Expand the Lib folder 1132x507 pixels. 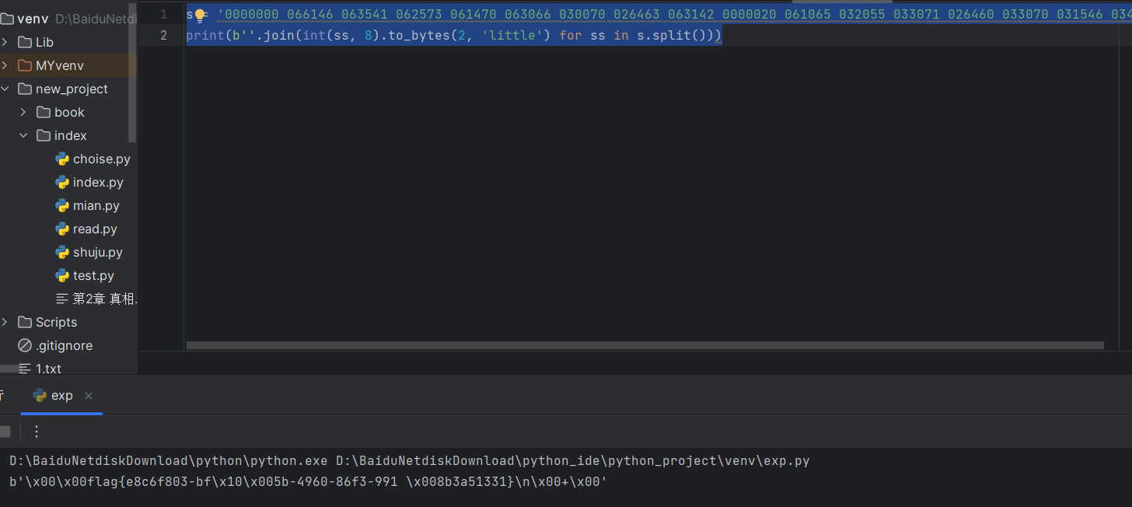pyautogui.click(x=5, y=42)
